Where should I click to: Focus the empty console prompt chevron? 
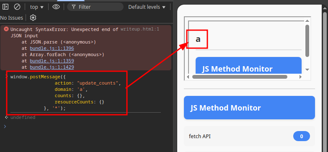(5, 126)
